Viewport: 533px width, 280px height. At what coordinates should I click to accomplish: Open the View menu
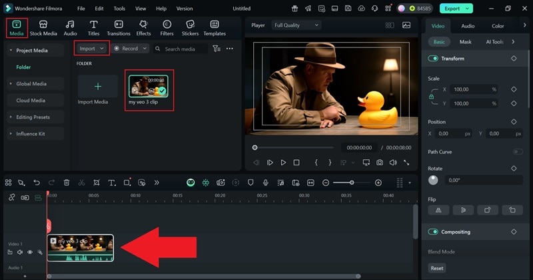pos(141,9)
